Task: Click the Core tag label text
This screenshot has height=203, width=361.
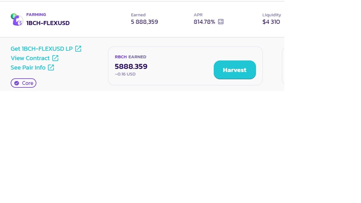Action: pyautogui.click(x=28, y=83)
